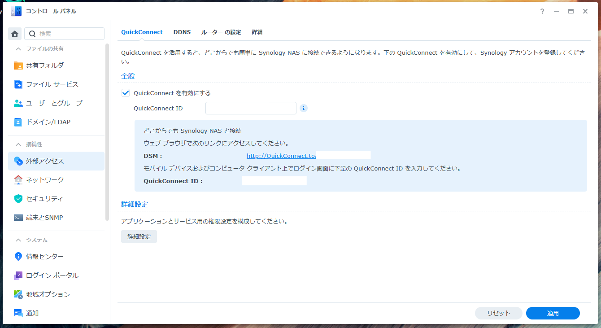Image resolution: width=601 pixels, height=328 pixels.
Task: Select 共有フォルダ in the sidebar
Action: (56, 66)
